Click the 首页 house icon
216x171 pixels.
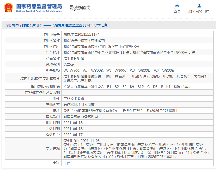[177, 6]
